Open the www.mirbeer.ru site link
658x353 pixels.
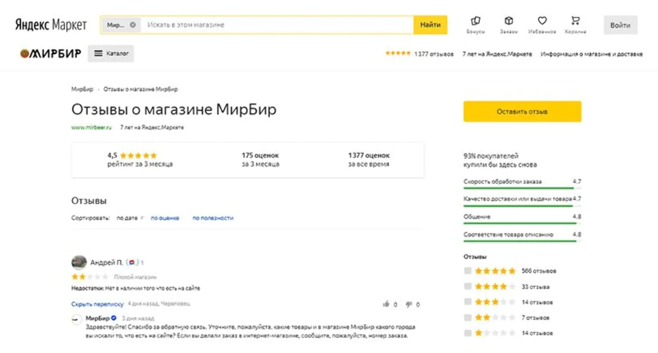click(x=91, y=127)
